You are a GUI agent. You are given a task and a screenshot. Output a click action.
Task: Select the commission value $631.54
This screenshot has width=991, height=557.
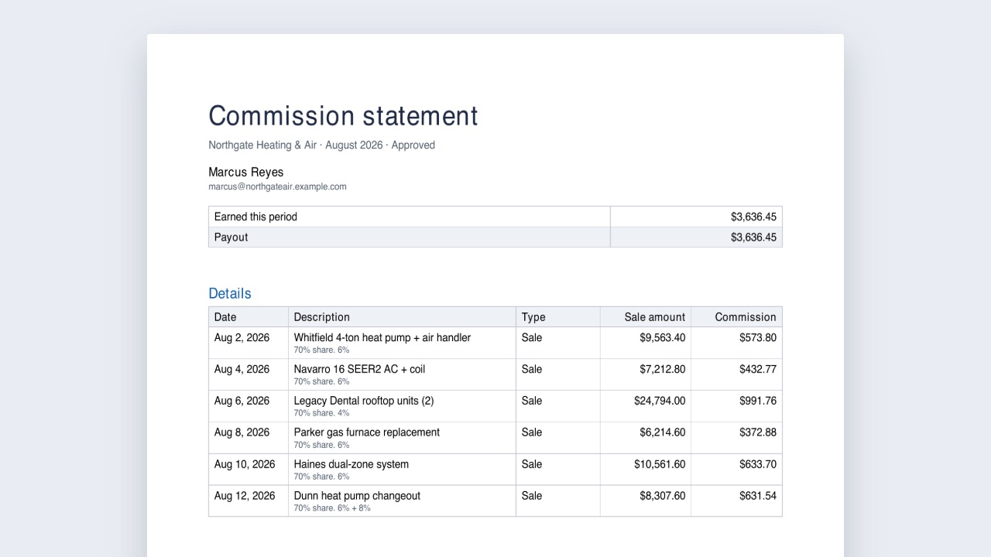pyautogui.click(x=758, y=497)
